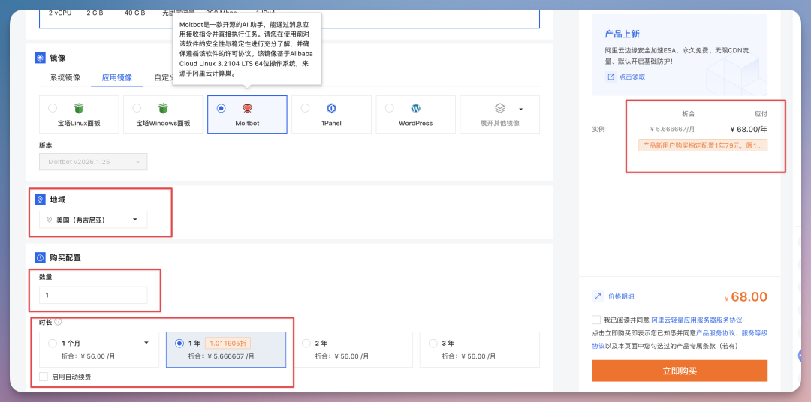Viewport: 811px width, 402px height.
Task: Click the 1Panel blue hexagon logo
Action: [332, 109]
